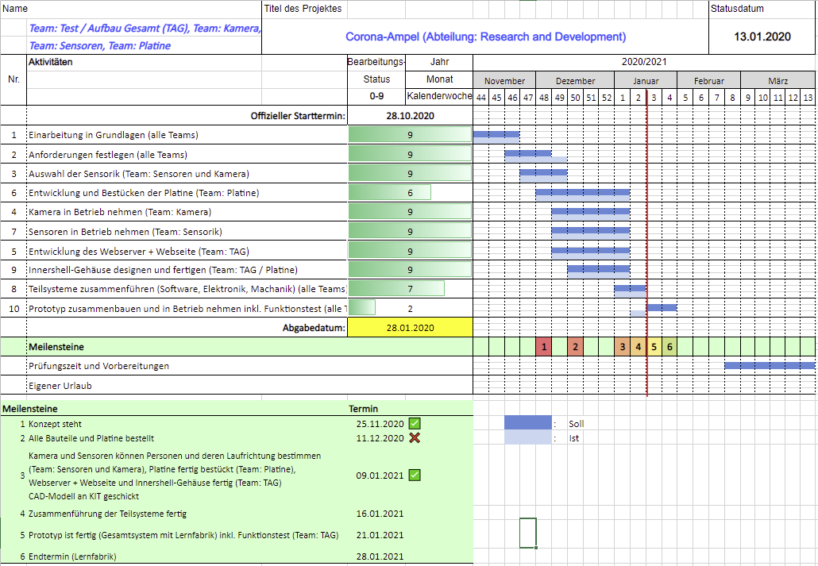Click the status bar showing value 6
818x566 pixels.
(390, 192)
